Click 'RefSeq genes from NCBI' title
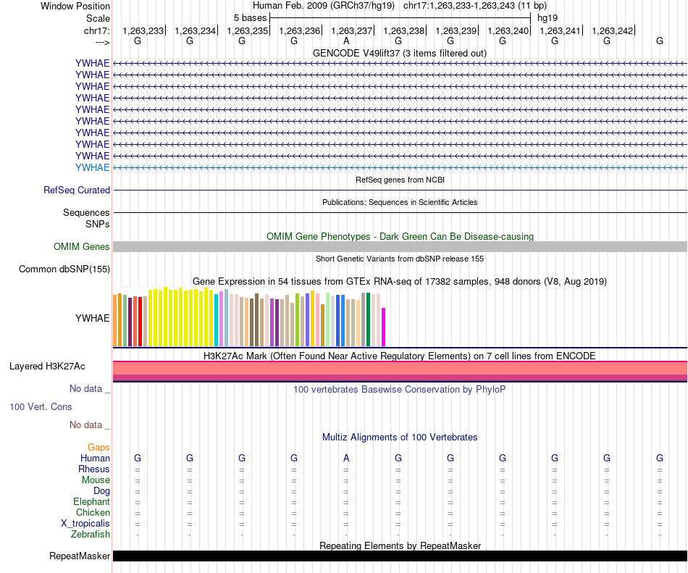Screen dimensions: 688x573 (400, 180)
